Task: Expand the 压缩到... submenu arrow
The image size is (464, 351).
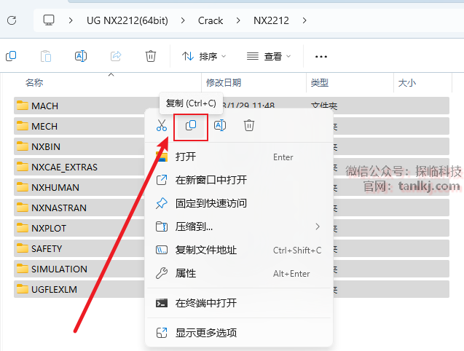Action: (318, 226)
